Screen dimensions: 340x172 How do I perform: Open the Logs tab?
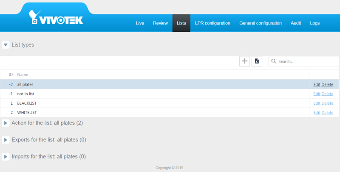click(x=314, y=23)
